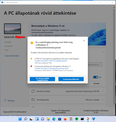Click the Tárolókapacitás folder icon
The height and width of the screenshot is (122, 116).
tap(33, 100)
